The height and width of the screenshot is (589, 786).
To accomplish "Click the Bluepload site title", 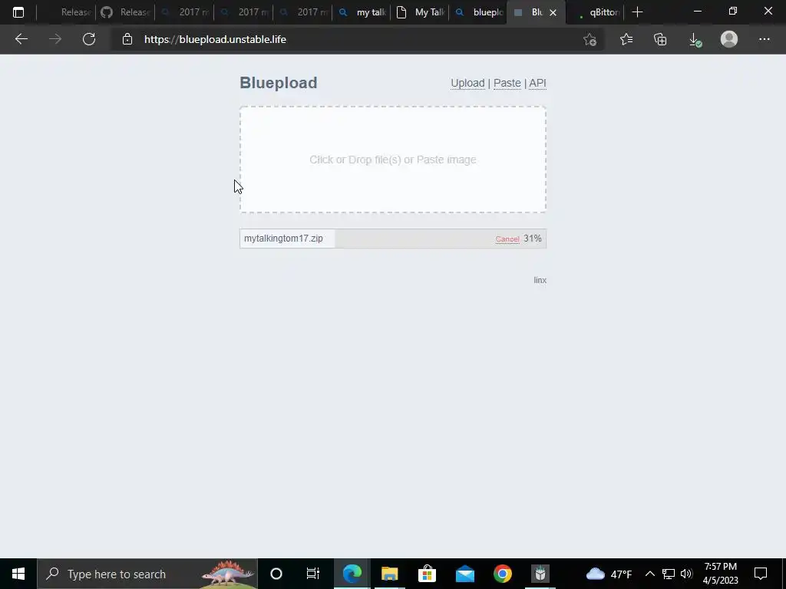I will coord(278,83).
